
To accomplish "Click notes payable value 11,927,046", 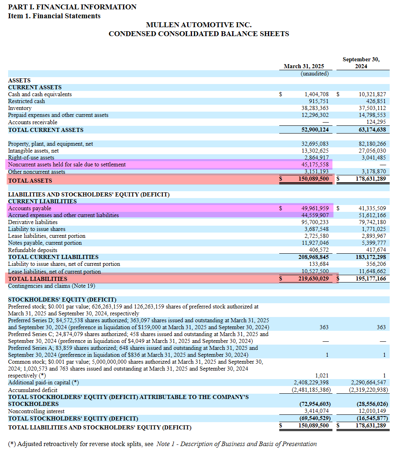I will coord(315,243).
